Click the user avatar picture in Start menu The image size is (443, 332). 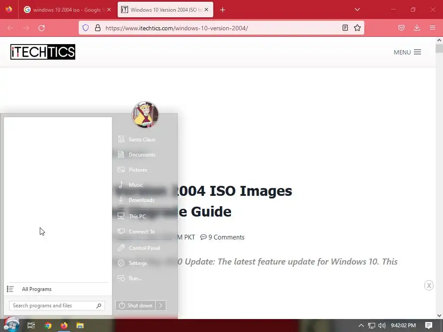(145, 115)
